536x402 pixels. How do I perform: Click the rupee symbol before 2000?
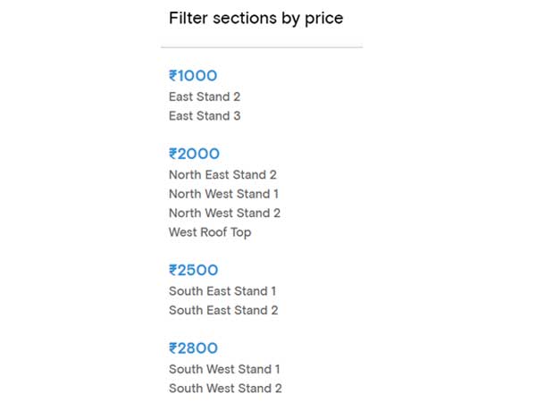[173, 154]
